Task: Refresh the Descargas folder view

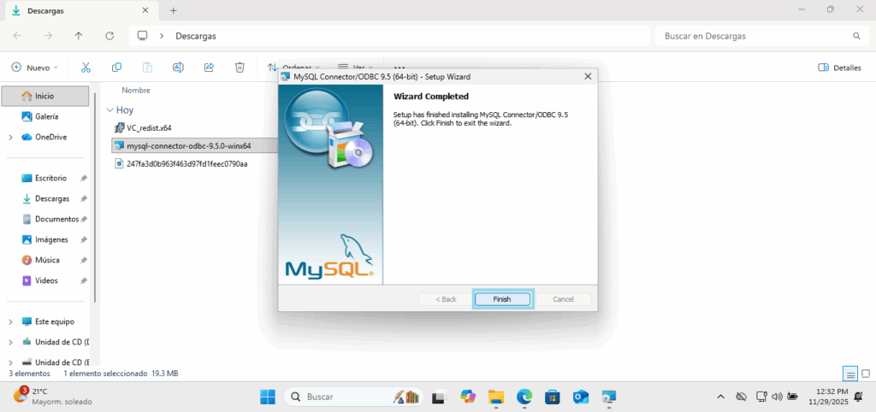Action: [x=109, y=36]
